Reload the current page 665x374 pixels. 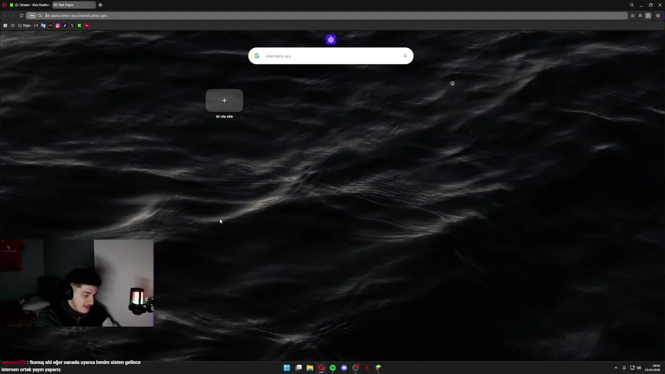[x=21, y=16]
